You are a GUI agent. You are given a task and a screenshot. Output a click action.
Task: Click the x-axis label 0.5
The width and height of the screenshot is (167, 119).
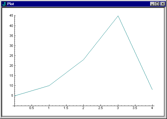pos(32,108)
